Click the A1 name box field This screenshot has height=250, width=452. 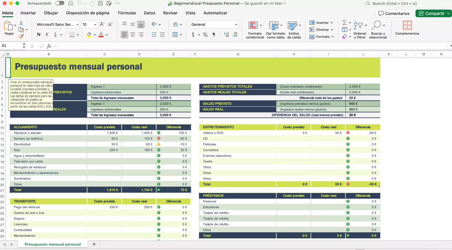(11, 46)
